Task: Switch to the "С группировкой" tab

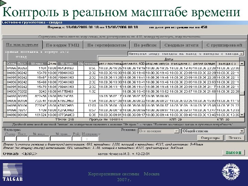Action: point(224,45)
